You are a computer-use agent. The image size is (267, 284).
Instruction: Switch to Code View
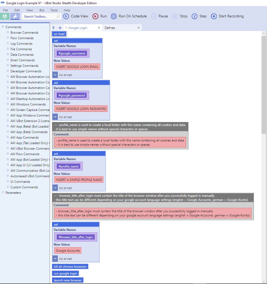(76, 16)
